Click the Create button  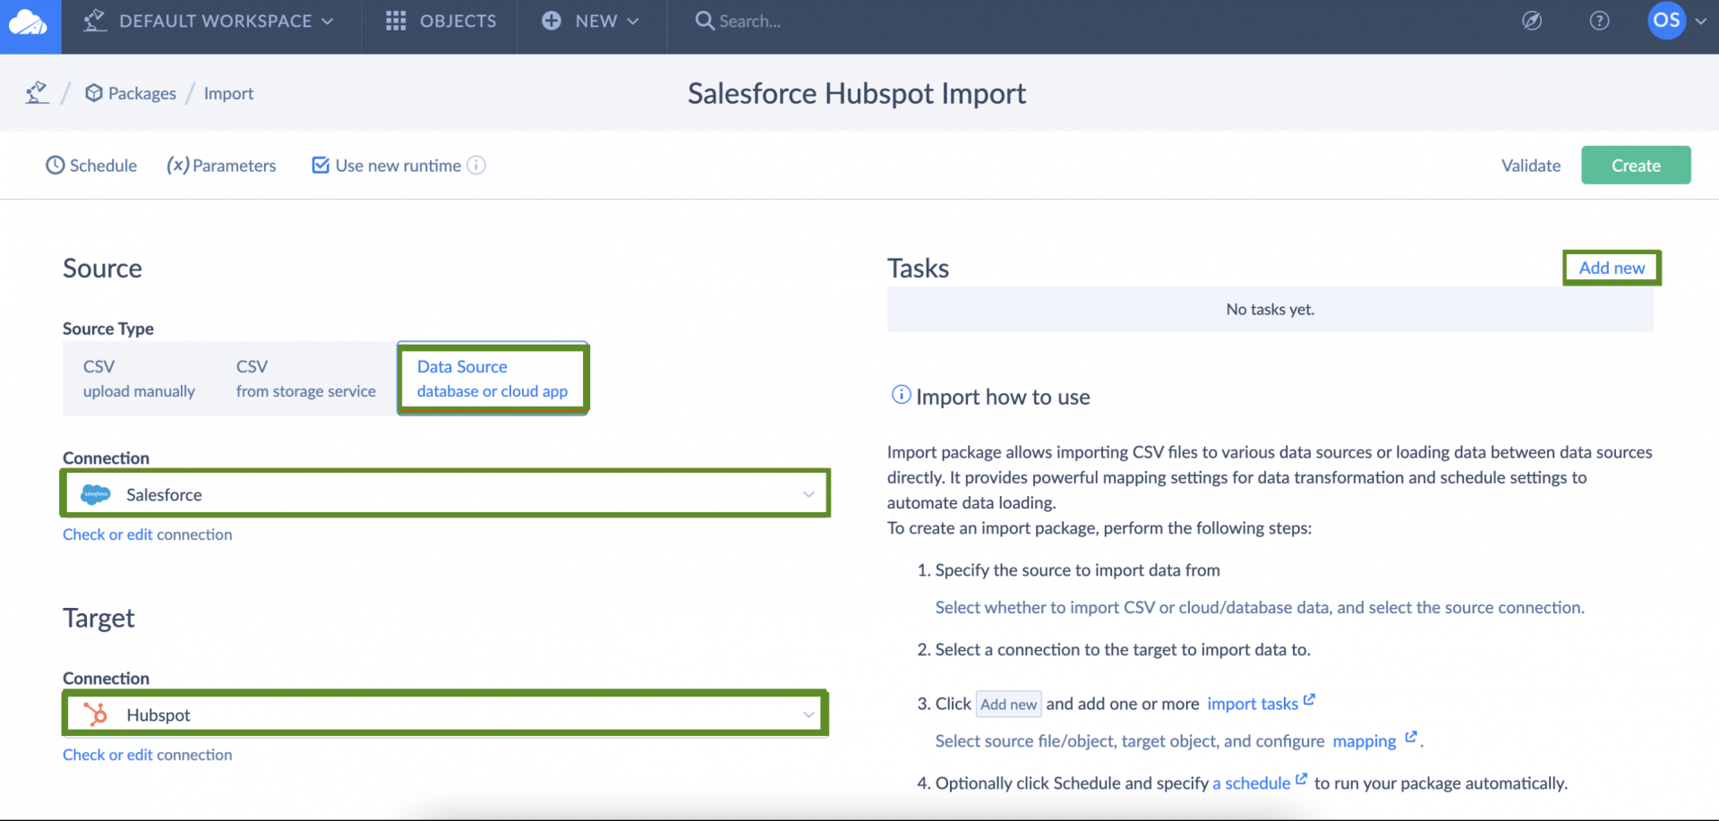tap(1636, 165)
